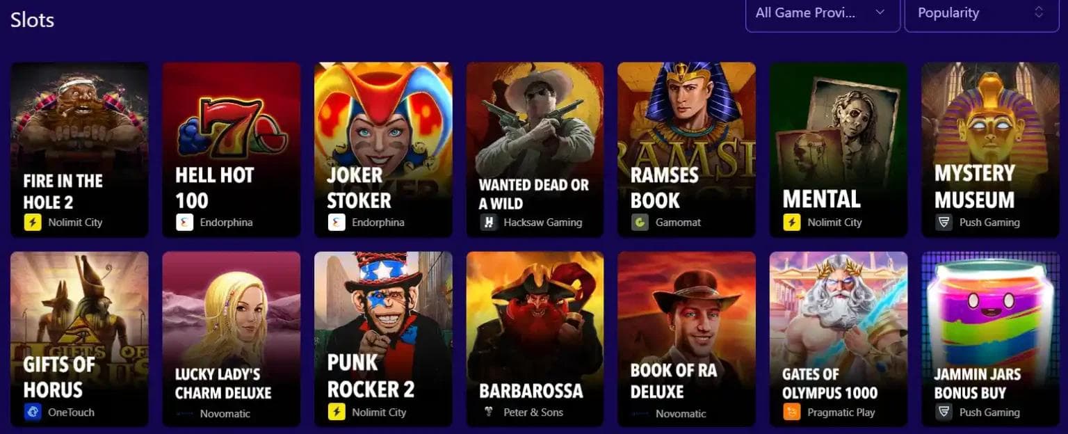Click the Pragmatic Play provider icon
This screenshot has height=434, width=1068.
point(791,412)
